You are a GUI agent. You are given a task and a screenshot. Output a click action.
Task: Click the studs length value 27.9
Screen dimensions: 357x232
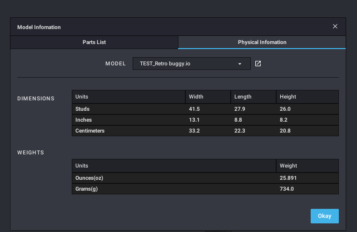click(240, 109)
